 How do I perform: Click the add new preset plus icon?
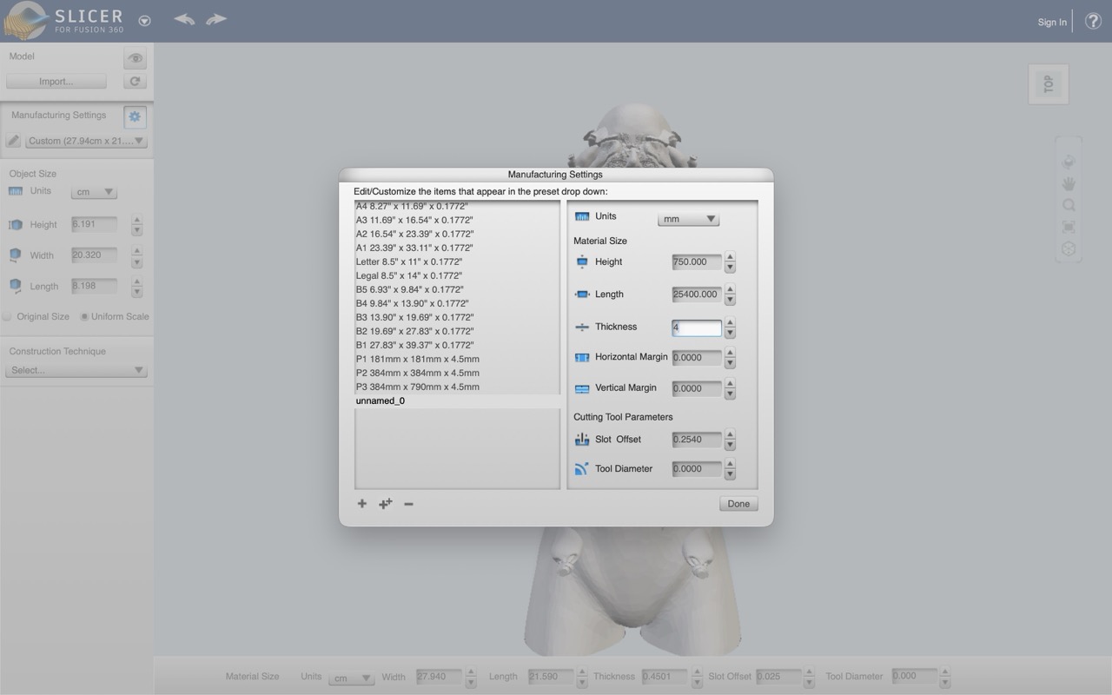point(362,504)
